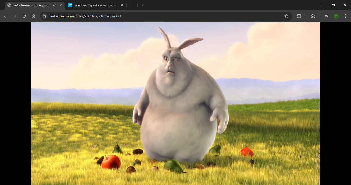Select the test-streams.mux.dev tab
The width and height of the screenshot is (351, 185).
[31, 5]
